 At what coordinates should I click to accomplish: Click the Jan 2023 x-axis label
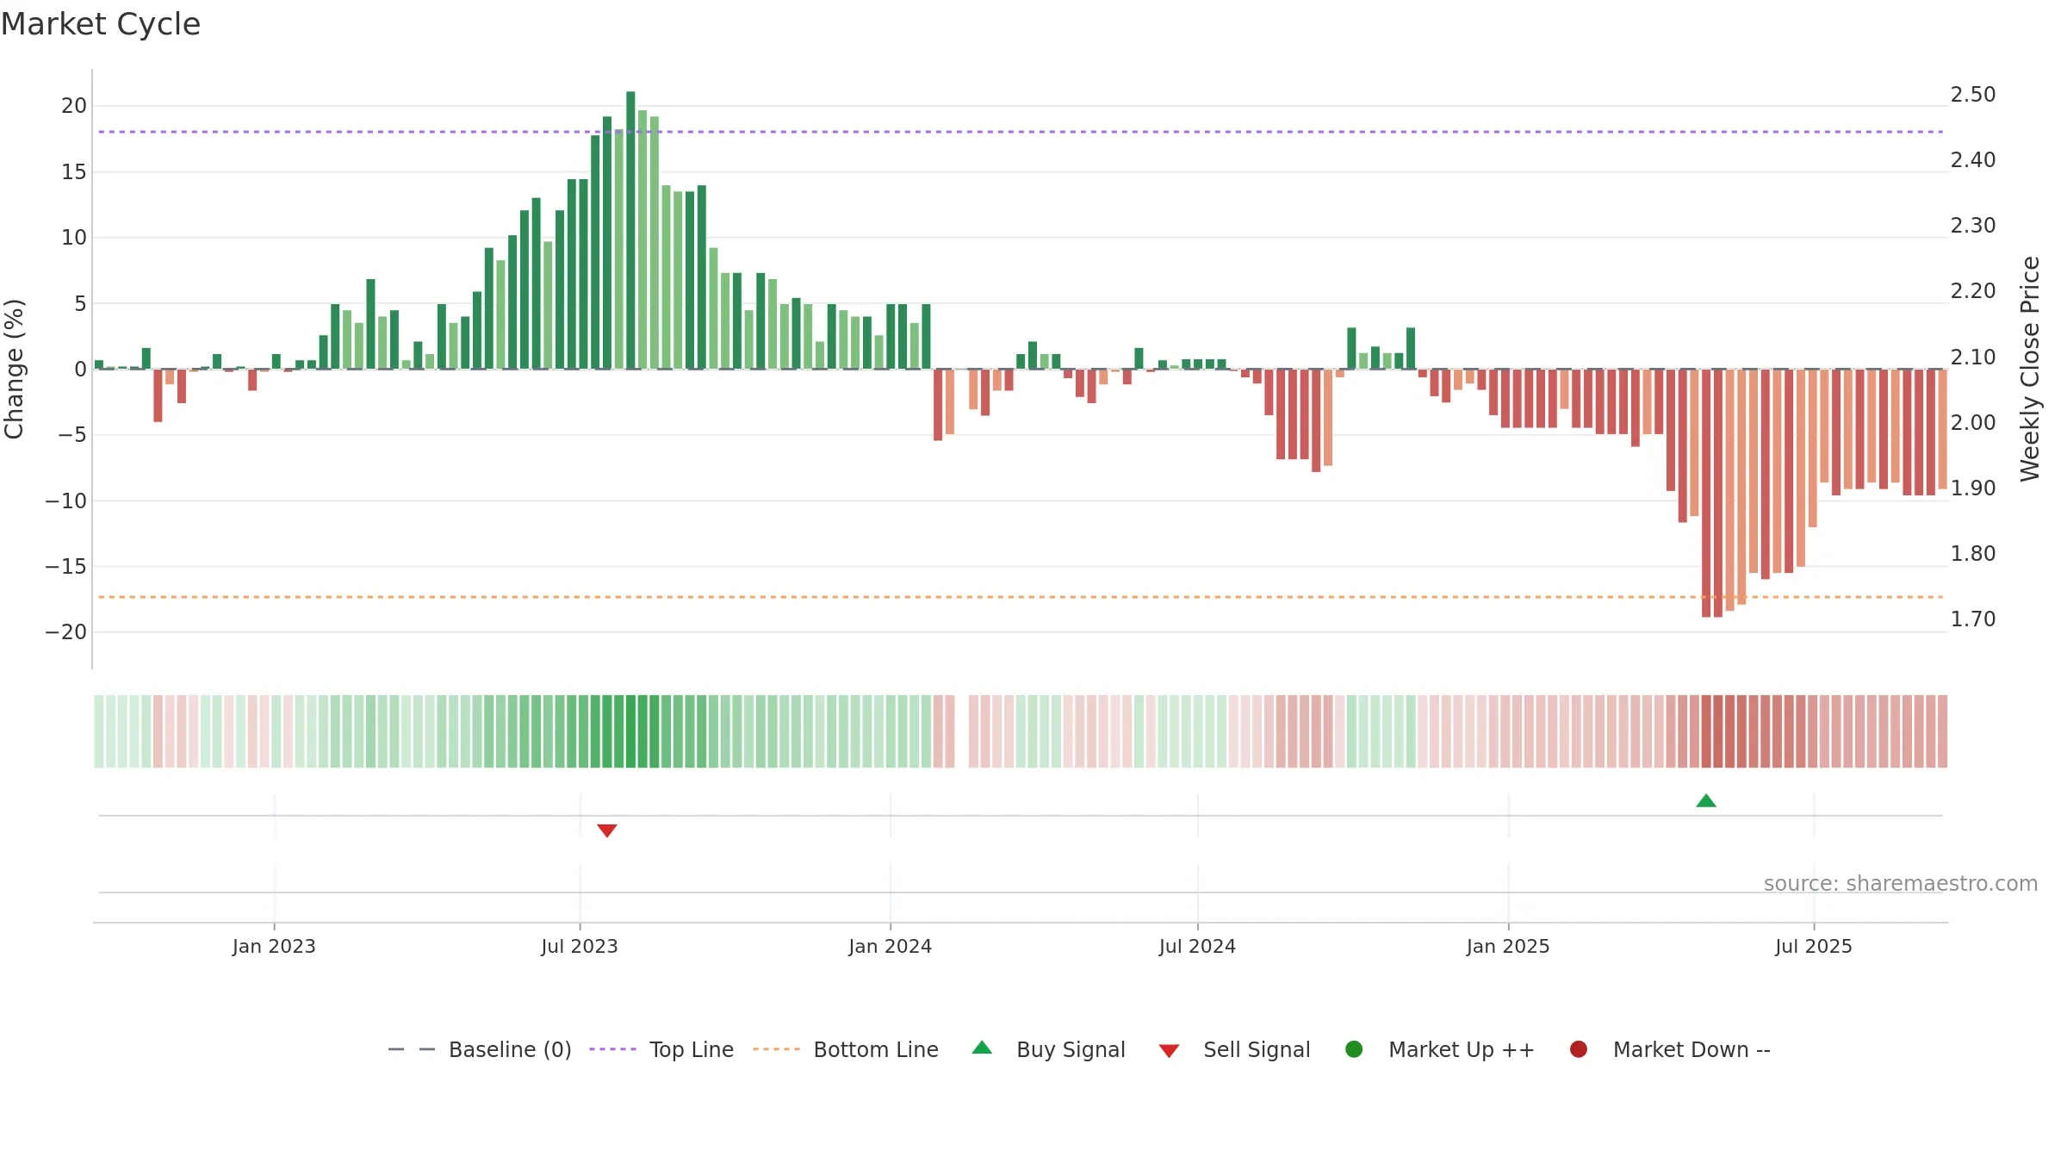click(274, 947)
